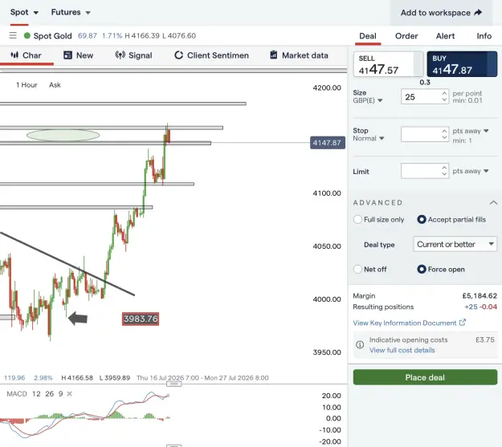Switch to the Order tab
The image size is (502, 447).
406,36
